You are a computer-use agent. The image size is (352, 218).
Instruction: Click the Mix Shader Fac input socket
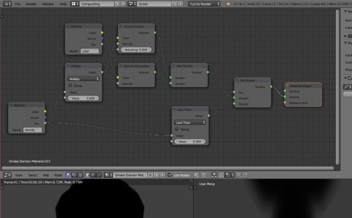[234, 92]
